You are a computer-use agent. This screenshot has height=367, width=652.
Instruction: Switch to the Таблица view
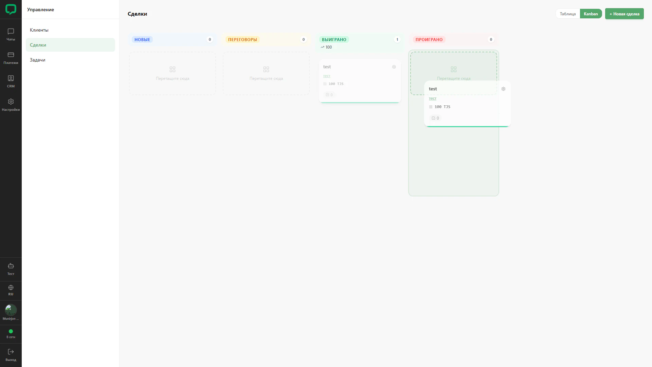[568, 14]
